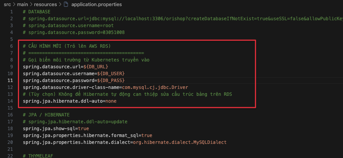The width and height of the screenshot is (343, 158).
Task: Click line number 20 in the gutter
Action: [10, 142]
